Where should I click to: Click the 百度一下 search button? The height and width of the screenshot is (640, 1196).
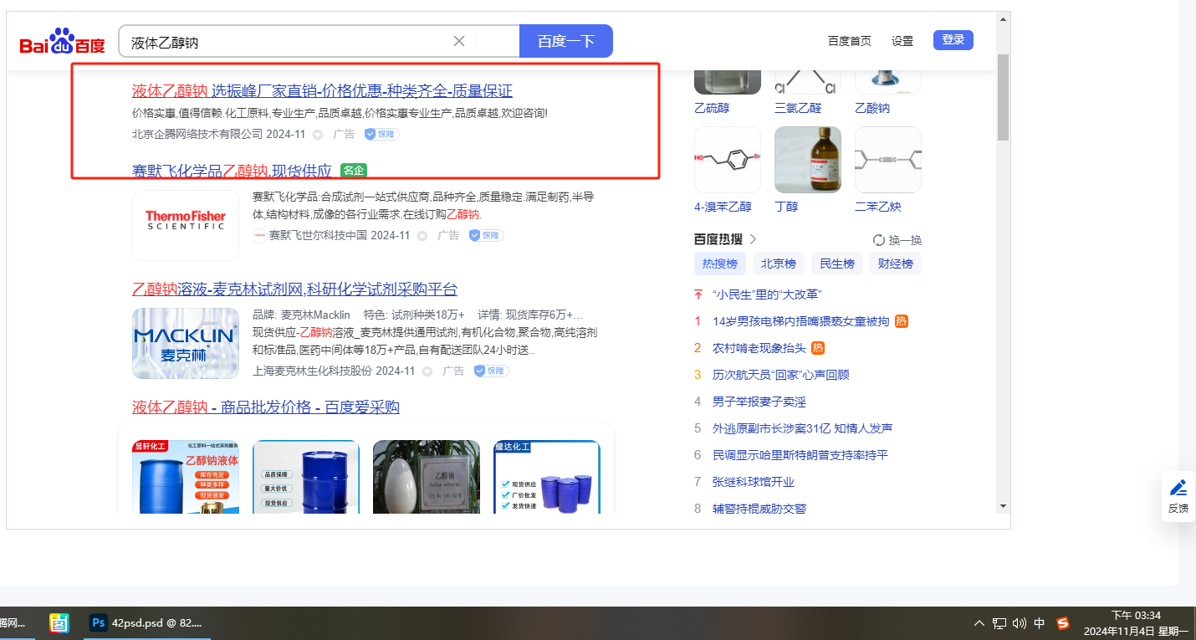pos(566,41)
